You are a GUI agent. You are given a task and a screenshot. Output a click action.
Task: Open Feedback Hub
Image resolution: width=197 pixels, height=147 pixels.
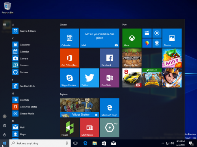32,86
